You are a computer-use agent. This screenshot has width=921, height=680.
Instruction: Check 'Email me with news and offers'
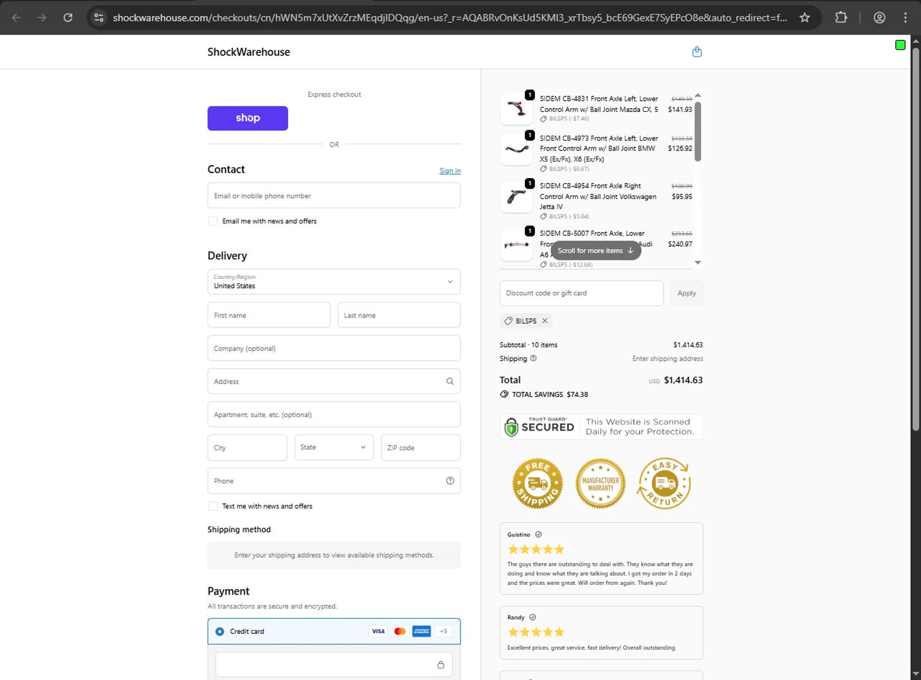(213, 221)
